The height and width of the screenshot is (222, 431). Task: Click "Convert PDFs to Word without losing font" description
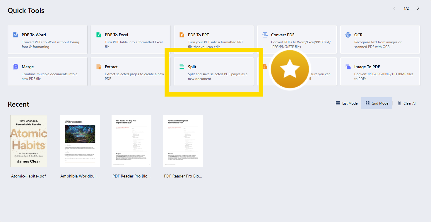tap(50, 45)
